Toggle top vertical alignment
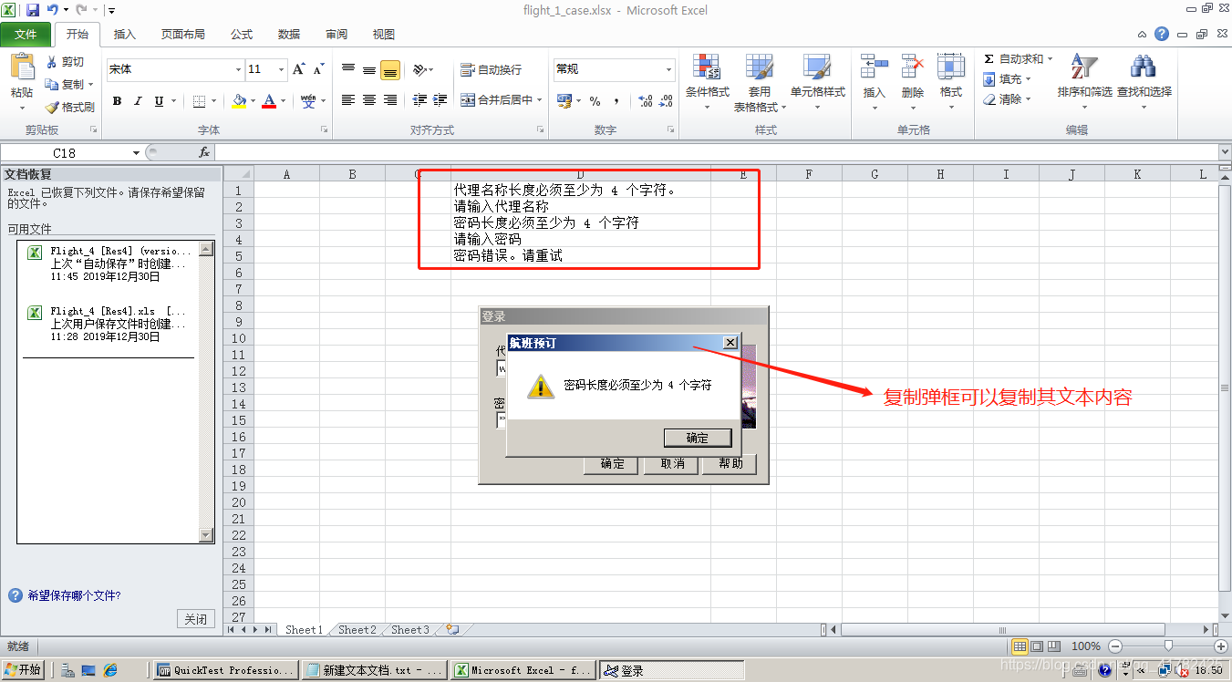The image size is (1232, 682). tap(347, 69)
